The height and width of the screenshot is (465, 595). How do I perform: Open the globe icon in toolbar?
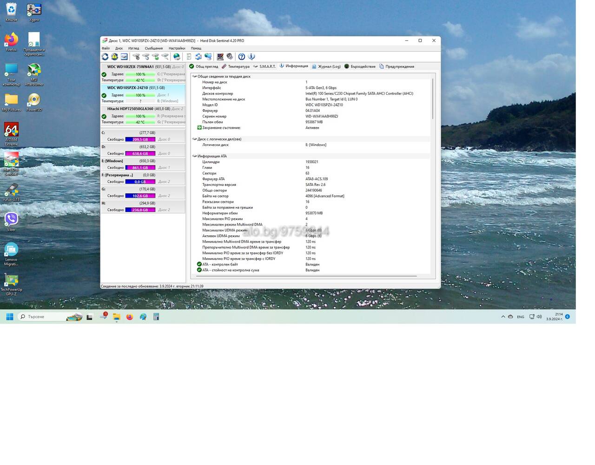[x=177, y=57]
